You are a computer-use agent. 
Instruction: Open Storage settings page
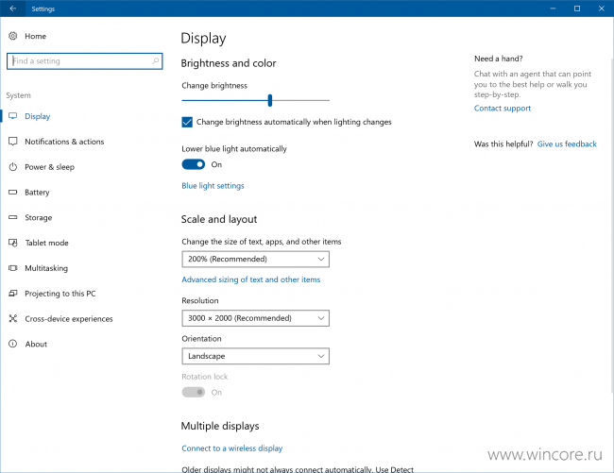[x=39, y=217]
